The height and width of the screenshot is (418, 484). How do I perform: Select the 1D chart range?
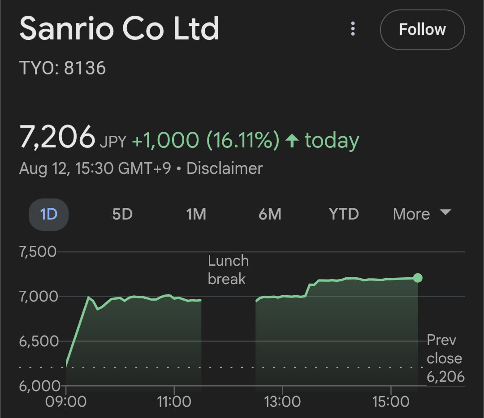48,214
